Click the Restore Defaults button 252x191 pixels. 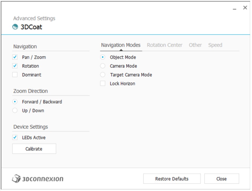(172, 179)
